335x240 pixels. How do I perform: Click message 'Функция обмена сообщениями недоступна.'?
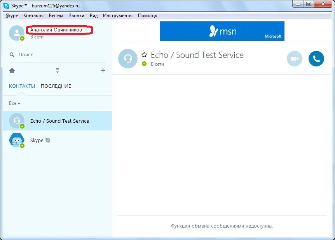point(222,226)
